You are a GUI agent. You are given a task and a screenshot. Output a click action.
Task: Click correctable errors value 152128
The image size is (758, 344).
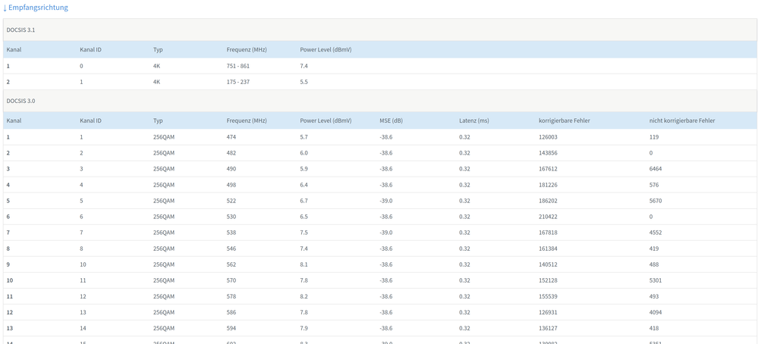548,280
